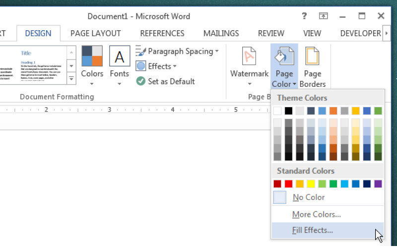Open the theme Colors gallery
Viewport: 397px width, 248px height.
pos(92,66)
